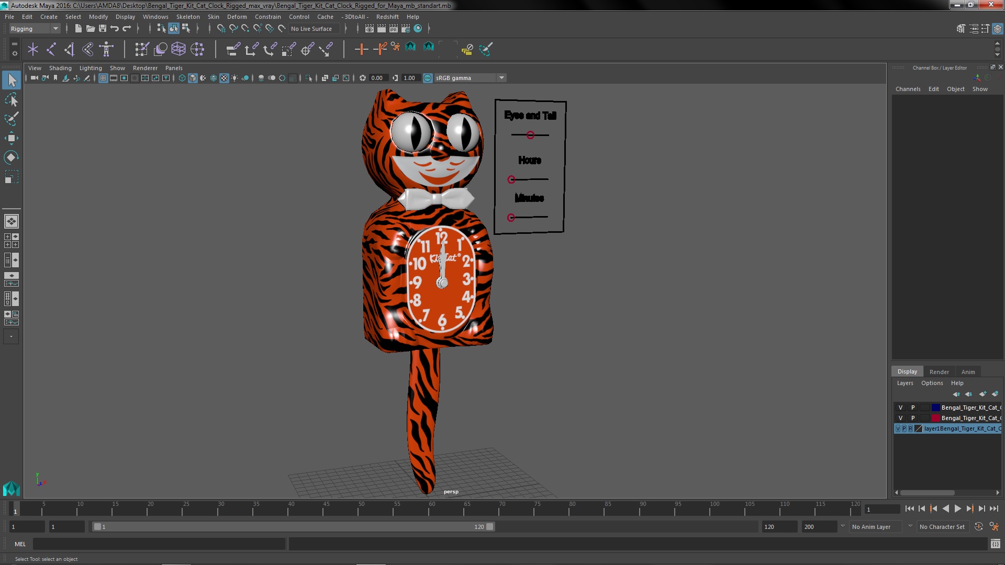
Task: Click No Live Surface field
Action: point(314,29)
